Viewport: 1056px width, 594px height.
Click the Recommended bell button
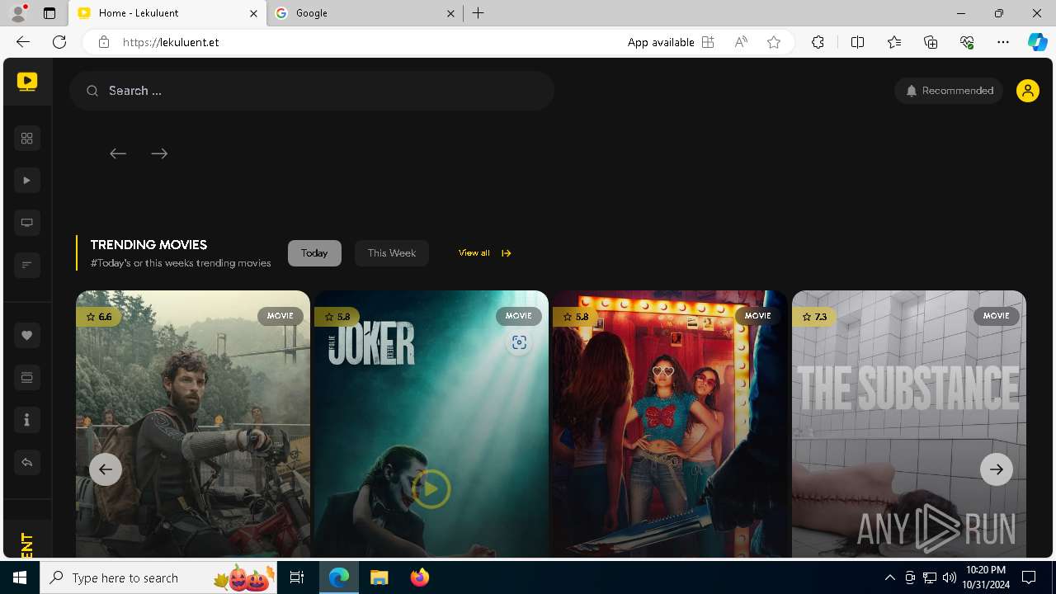[x=949, y=91]
